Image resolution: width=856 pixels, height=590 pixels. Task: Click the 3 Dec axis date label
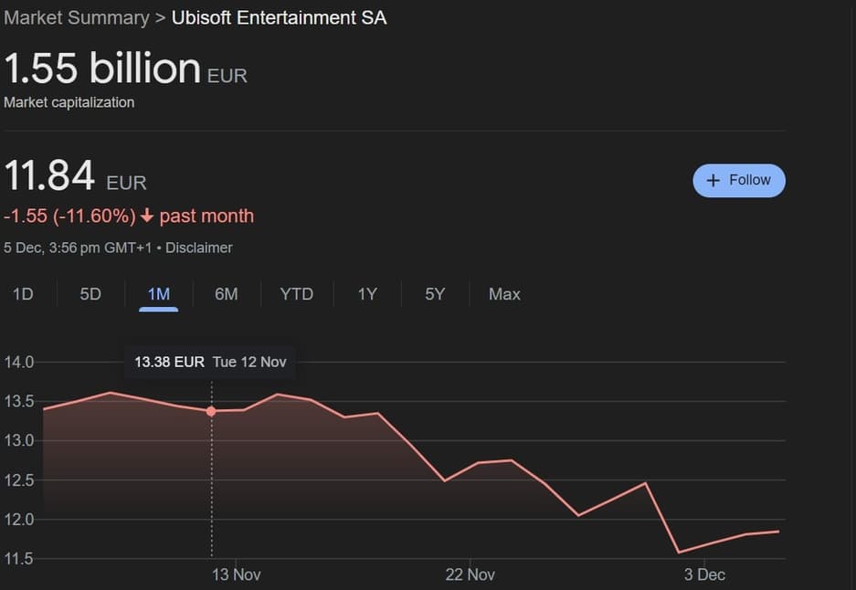click(704, 574)
